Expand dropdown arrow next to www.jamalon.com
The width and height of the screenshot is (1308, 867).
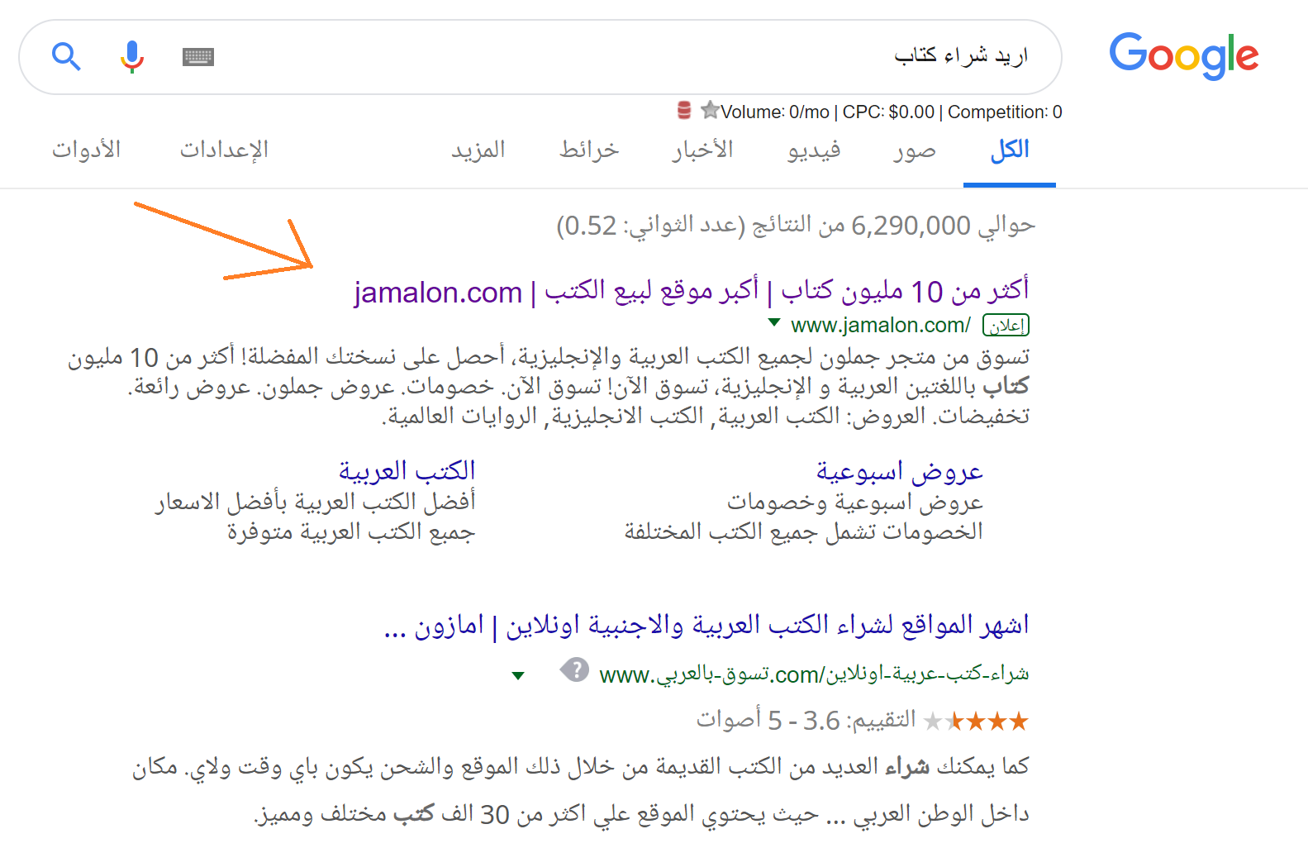pos(774,322)
